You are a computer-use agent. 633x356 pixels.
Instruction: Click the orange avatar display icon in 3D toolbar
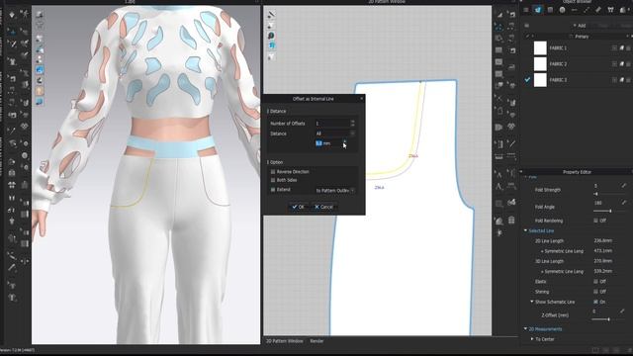click(40, 91)
